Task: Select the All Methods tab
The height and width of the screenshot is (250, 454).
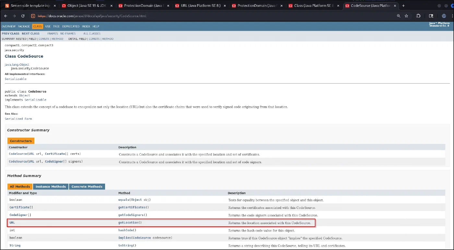Action: pyautogui.click(x=20, y=187)
